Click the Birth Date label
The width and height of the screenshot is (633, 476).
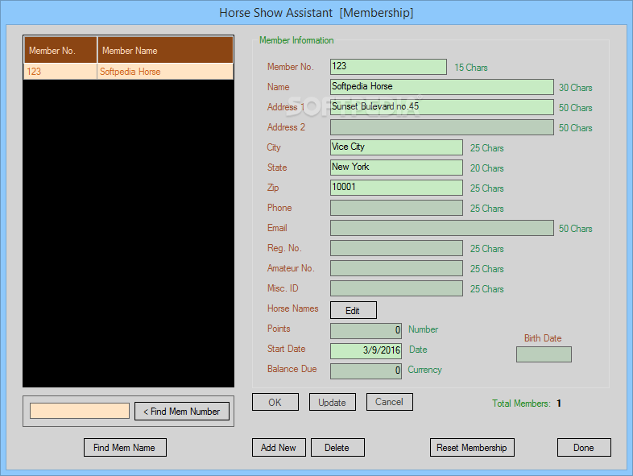click(543, 338)
